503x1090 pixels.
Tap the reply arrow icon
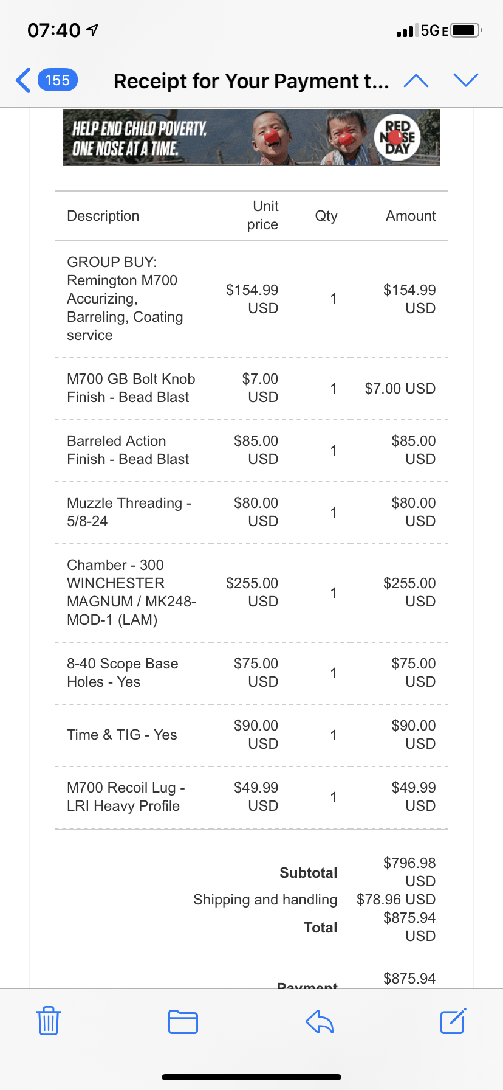tap(320, 1021)
